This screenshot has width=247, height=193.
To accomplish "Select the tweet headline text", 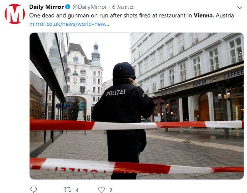I will pos(131,15).
